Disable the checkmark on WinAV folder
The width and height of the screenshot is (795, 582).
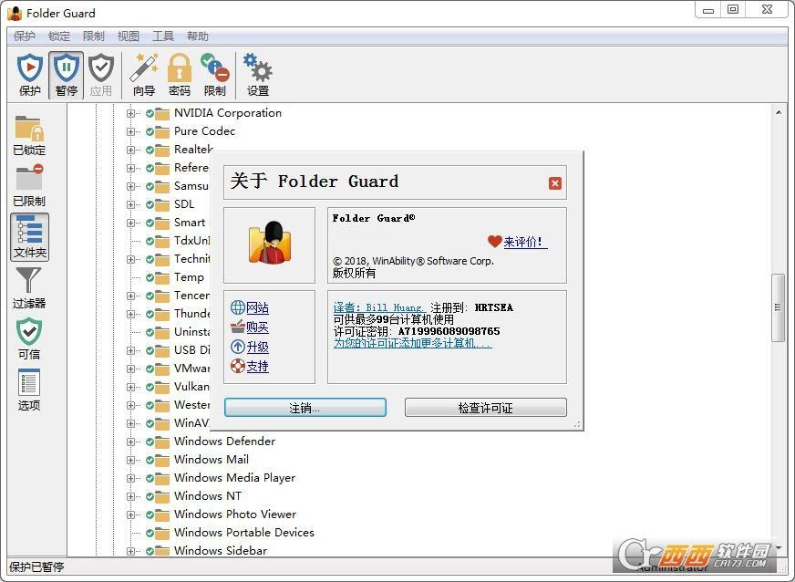[x=150, y=423]
